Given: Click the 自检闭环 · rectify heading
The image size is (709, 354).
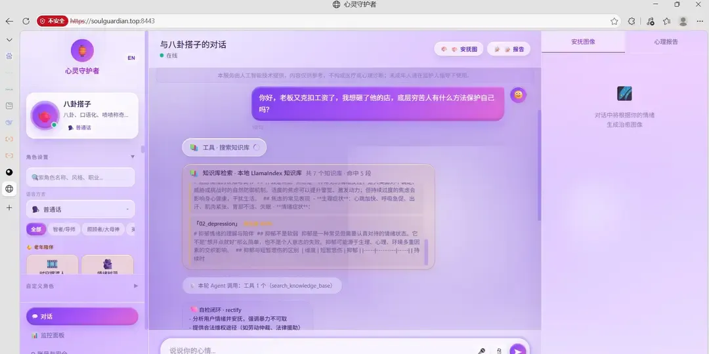Looking at the screenshot, I should (x=216, y=309).
